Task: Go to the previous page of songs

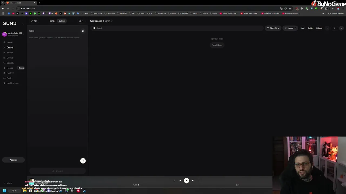Action: coord(327,28)
